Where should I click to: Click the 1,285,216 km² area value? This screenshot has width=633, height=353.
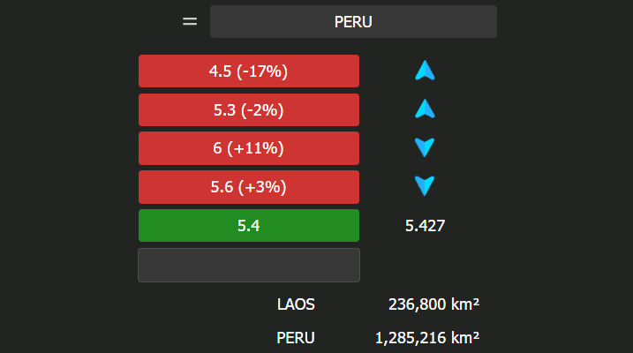[x=427, y=337]
